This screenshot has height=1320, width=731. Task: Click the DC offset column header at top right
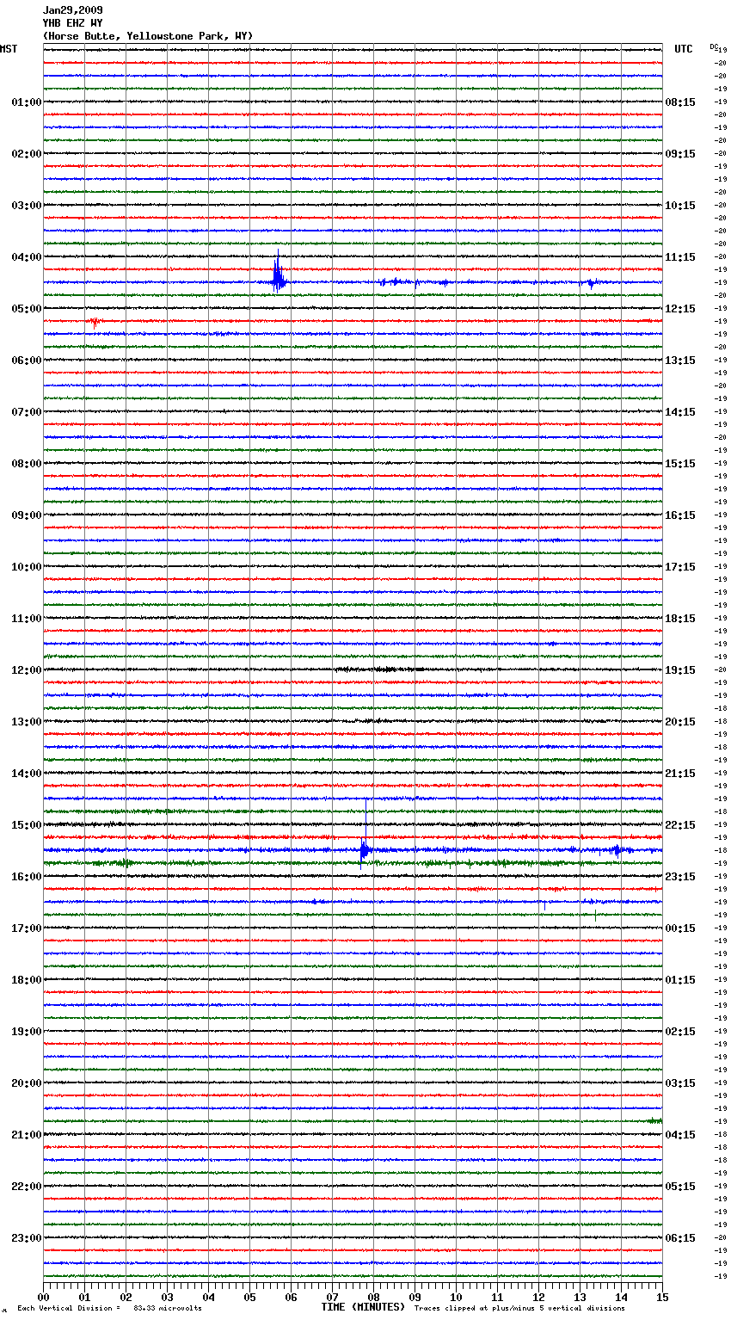click(x=714, y=46)
